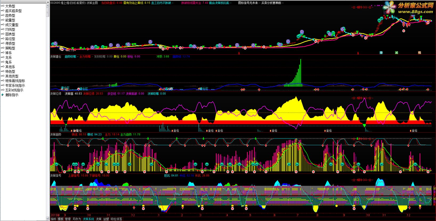Open the 停损型 indicator group
The image size is (436, 221).
tap(10, 43)
